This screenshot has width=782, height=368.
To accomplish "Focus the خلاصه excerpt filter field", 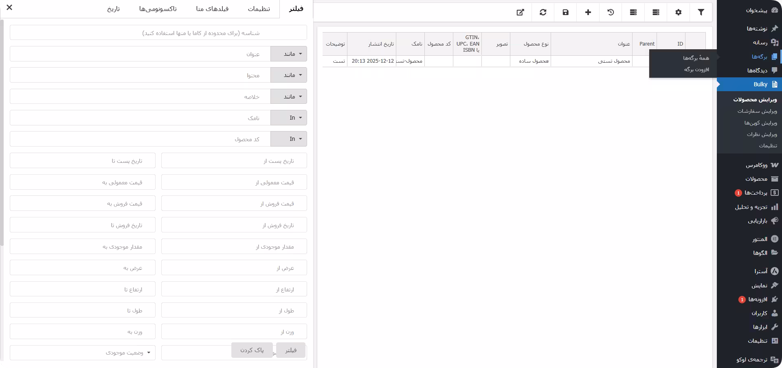I will [141, 96].
